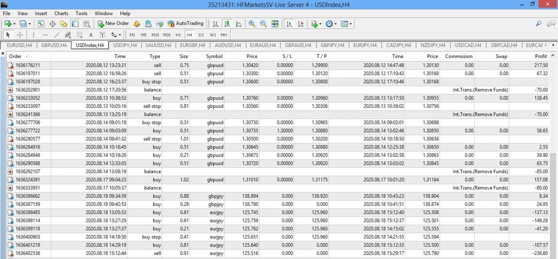Select the Crosshair tool
The width and height of the screenshot is (558, 259).
pos(20,35)
